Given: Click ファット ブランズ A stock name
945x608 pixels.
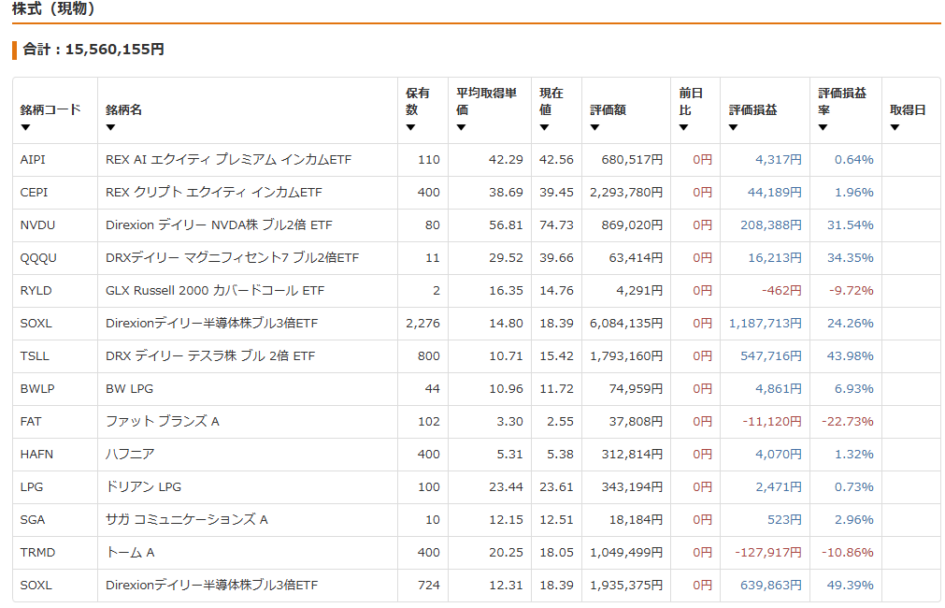Looking at the screenshot, I should click(162, 421).
